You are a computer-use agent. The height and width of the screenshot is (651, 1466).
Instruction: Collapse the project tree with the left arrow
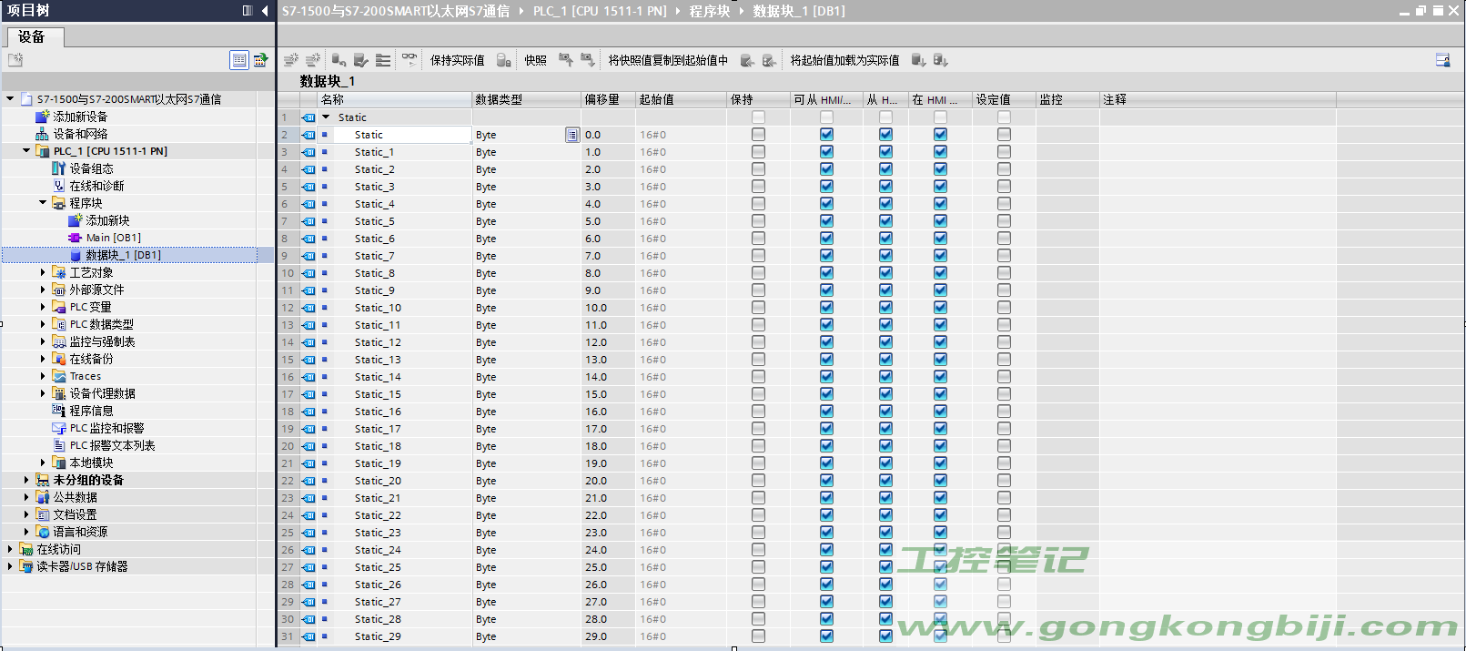(x=265, y=11)
